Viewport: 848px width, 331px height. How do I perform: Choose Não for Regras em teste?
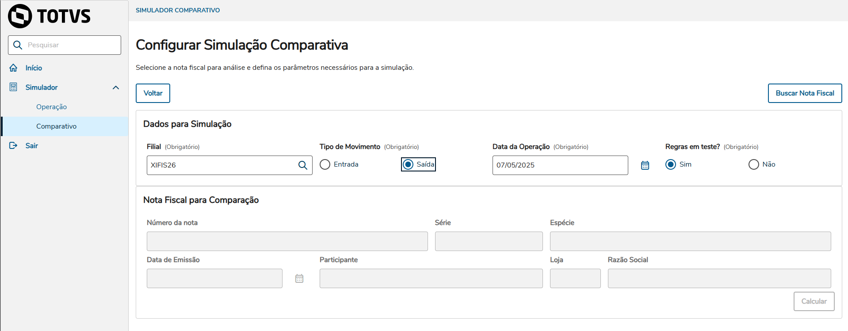[753, 164]
